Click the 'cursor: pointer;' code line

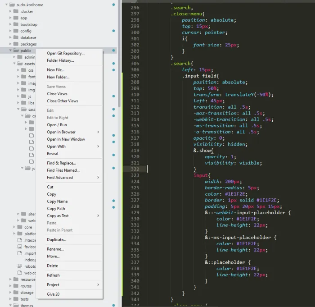coord(204,32)
